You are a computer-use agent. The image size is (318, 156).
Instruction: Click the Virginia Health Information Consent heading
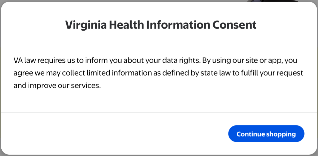[x=161, y=25]
